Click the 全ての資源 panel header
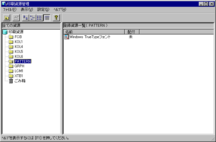216x142 pixels. click(x=31, y=26)
